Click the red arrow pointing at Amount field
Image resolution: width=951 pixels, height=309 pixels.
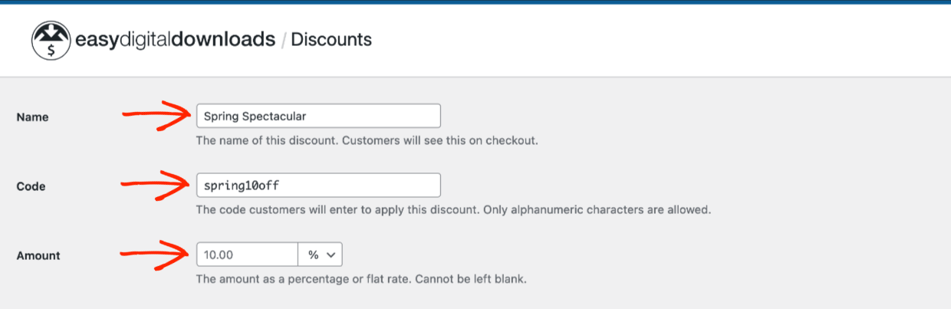(156, 254)
